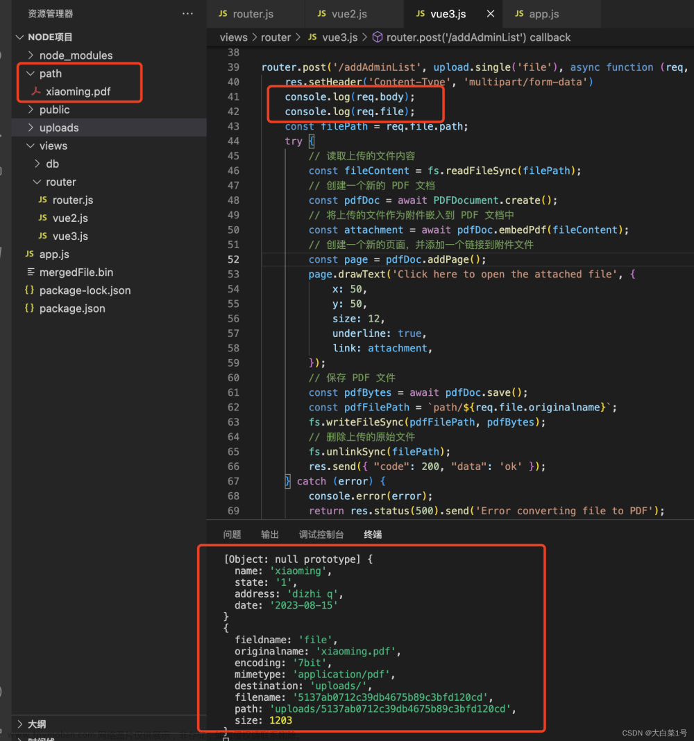Collapse the path folder

tap(31, 73)
